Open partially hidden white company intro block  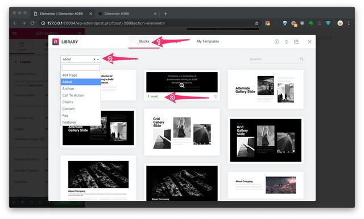click(118, 85)
